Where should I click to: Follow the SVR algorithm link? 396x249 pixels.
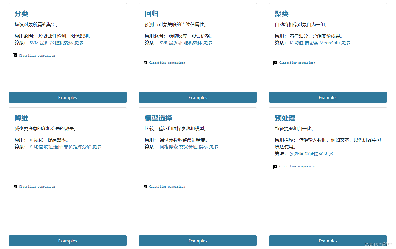tap(164, 43)
